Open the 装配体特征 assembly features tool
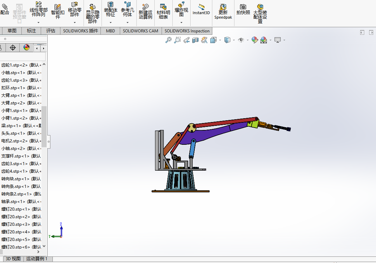Image resolution: width=376 pixels, height=263 pixels. point(110,9)
